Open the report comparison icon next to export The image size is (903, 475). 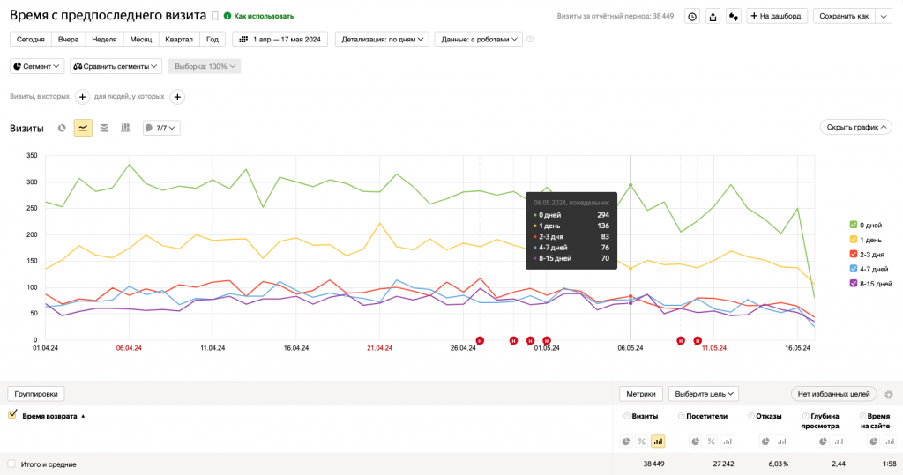734,16
